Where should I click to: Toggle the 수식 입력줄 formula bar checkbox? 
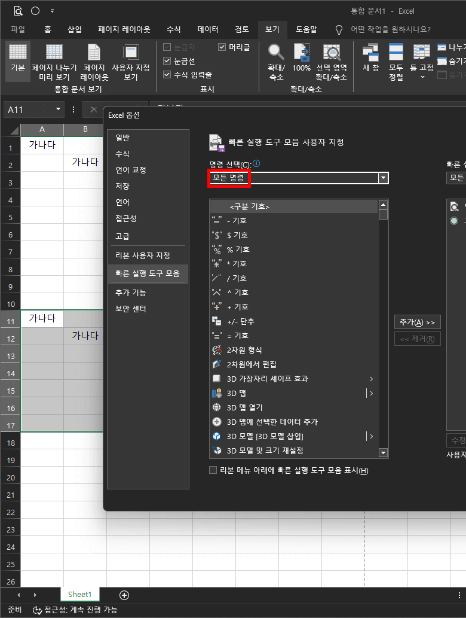167,75
